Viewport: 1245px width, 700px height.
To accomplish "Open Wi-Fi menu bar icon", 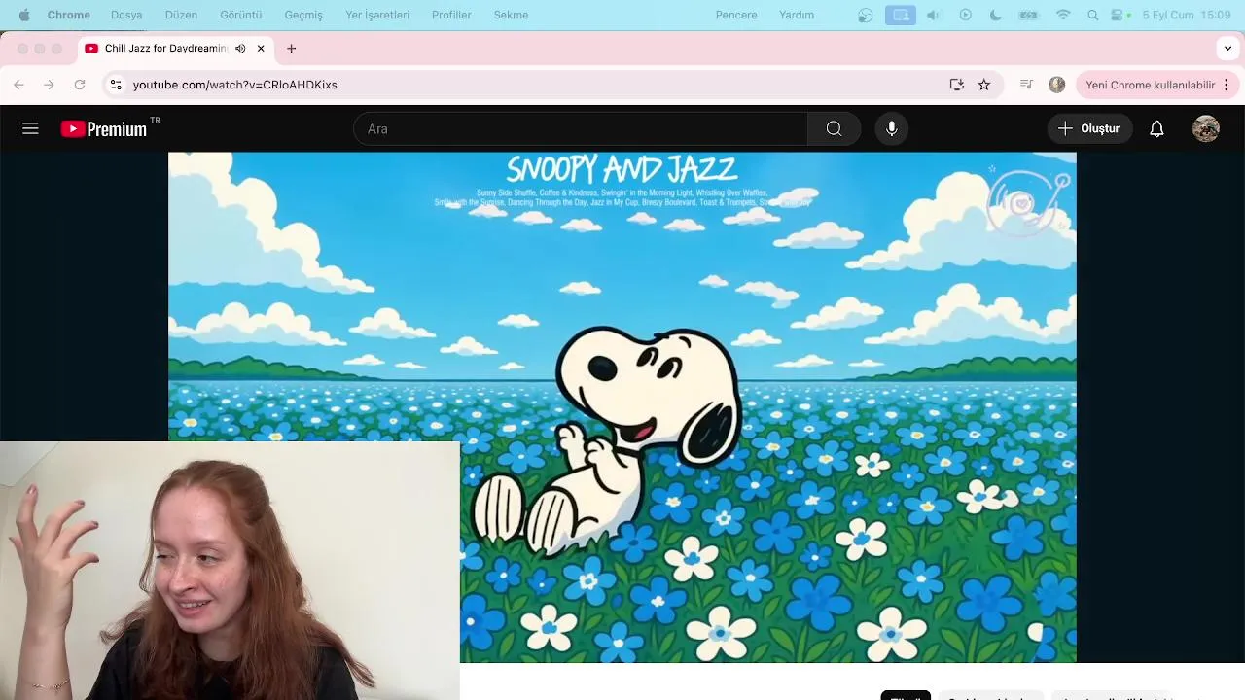I will click(x=1063, y=15).
